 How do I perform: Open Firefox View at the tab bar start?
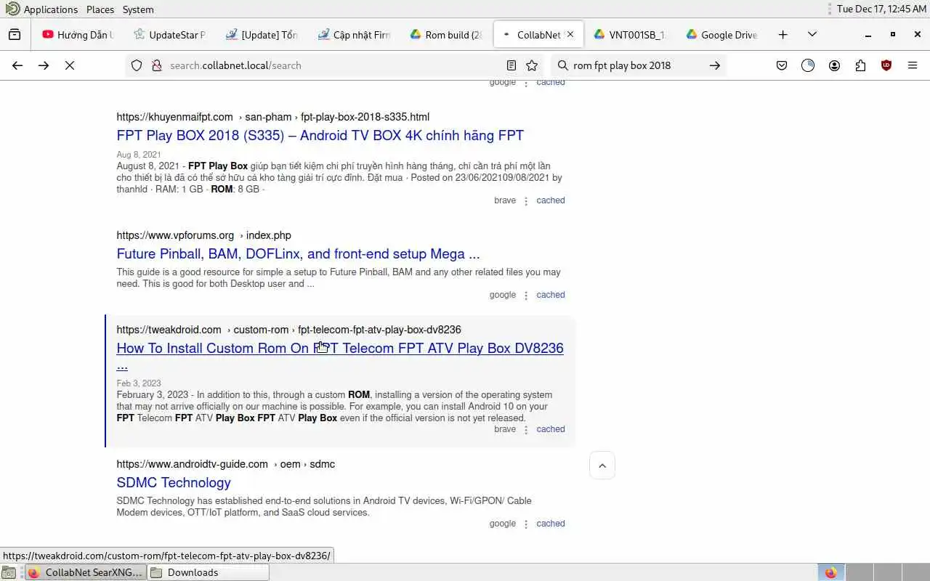(15, 34)
